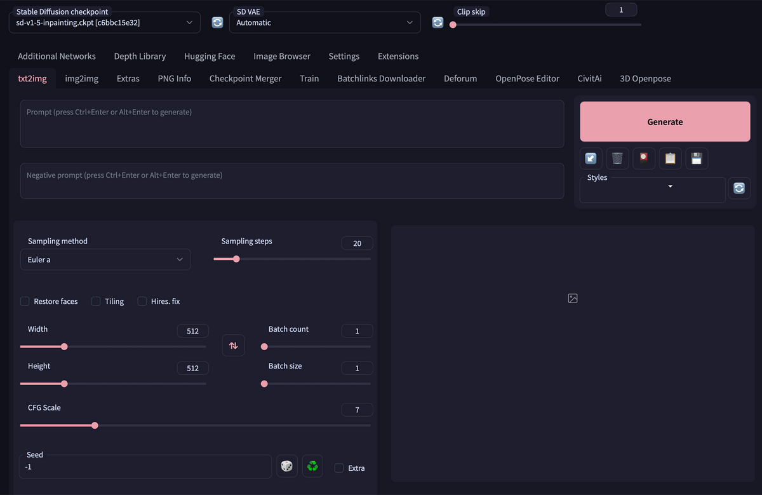Switch to the img2img tab
The width and height of the screenshot is (762, 495).
coord(81,78)
